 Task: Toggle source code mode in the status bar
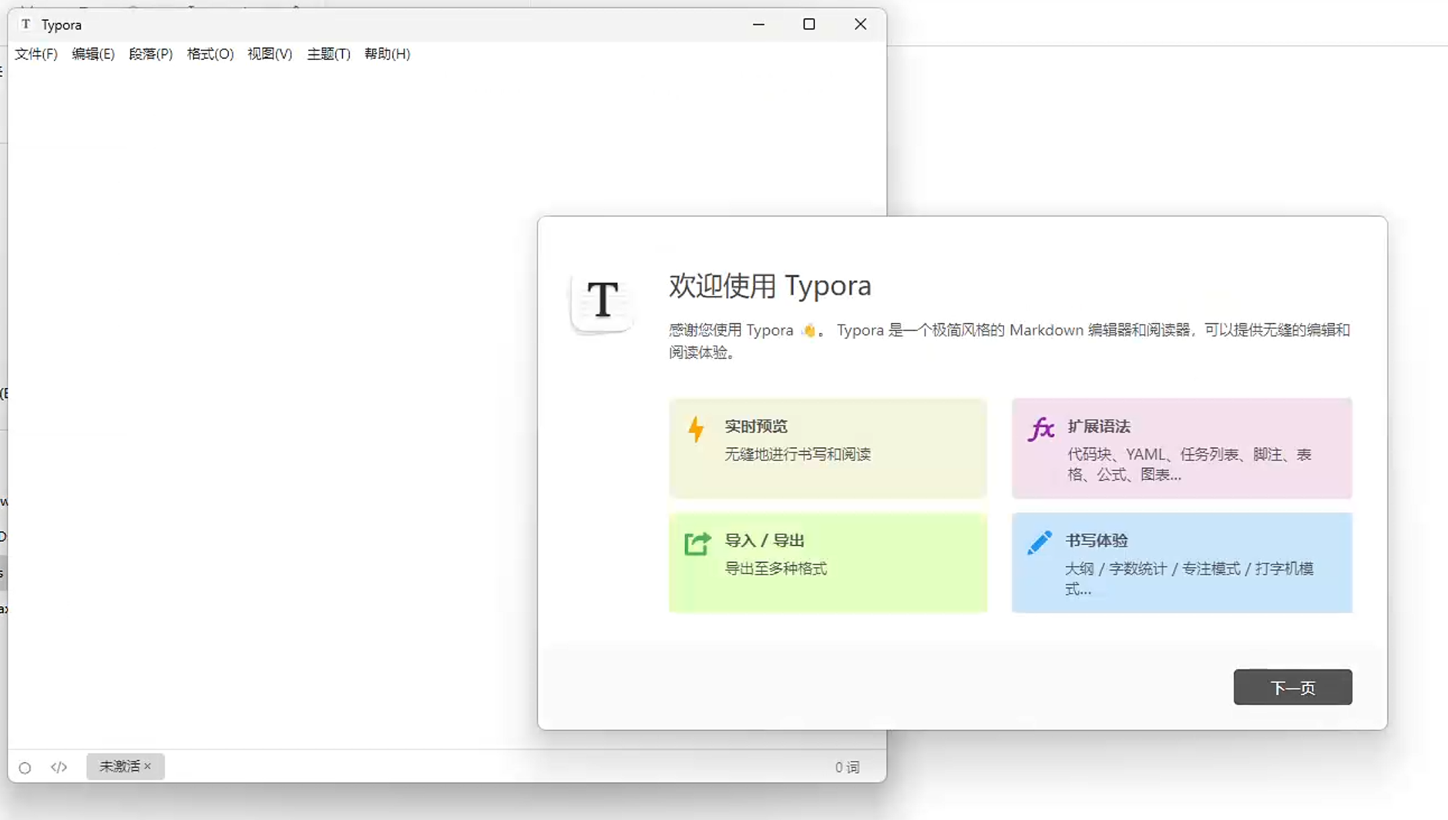pos(59,767)
